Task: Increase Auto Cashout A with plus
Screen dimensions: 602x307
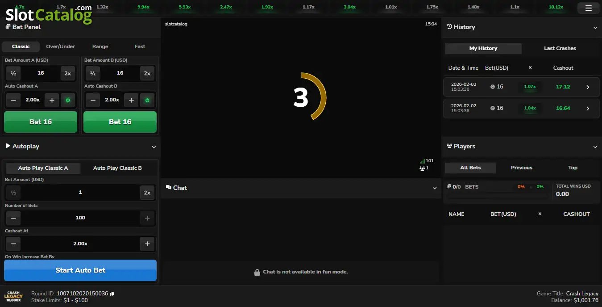Action: 52,100
